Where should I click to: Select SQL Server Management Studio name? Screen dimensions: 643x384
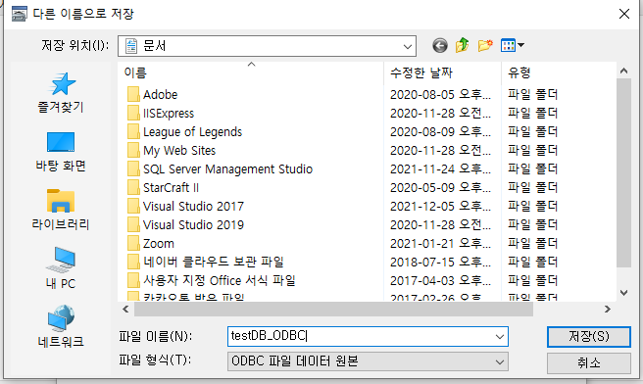point(227,168)
